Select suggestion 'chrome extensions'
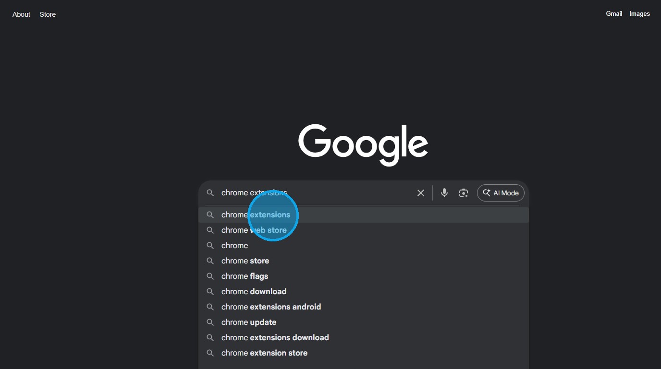 (x=364, y=215)
